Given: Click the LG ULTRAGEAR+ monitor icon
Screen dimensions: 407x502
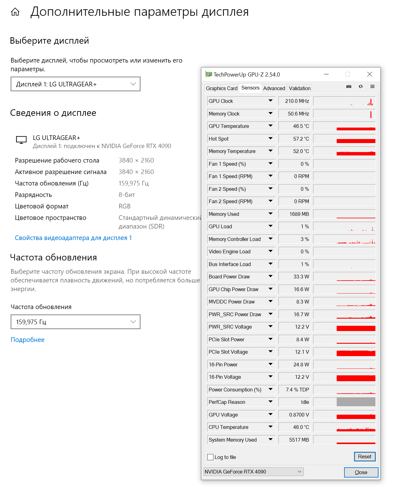Looking at the screenshot, I should [21, 140].
